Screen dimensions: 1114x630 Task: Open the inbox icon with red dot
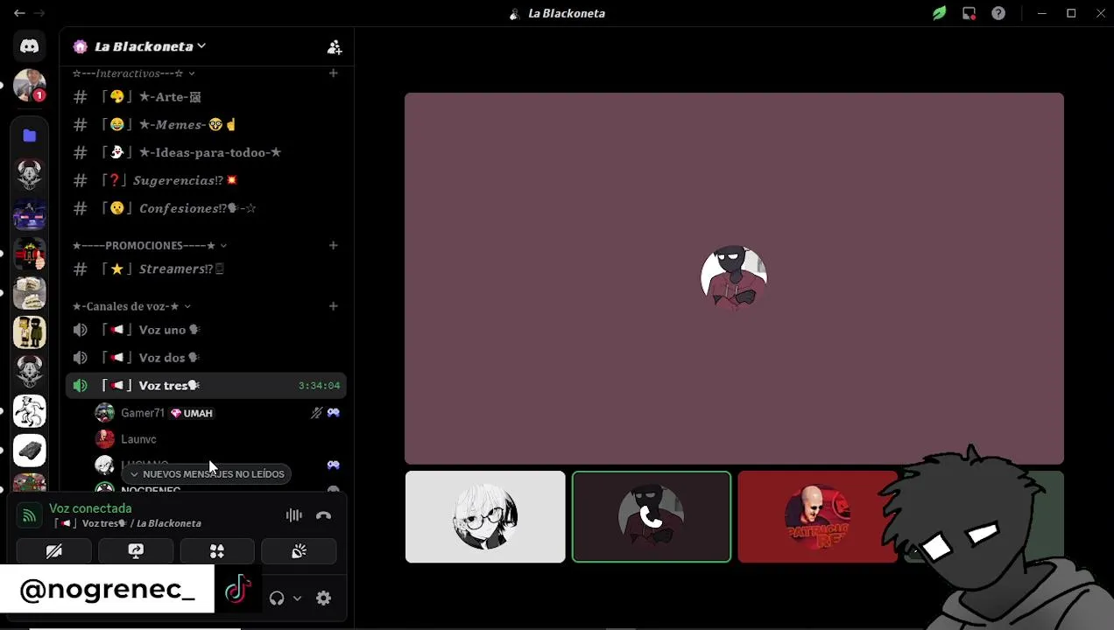(x=969, y=13)
